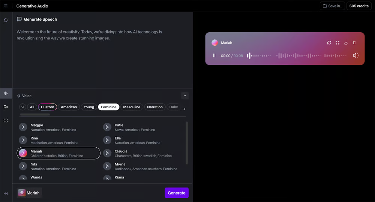Click the history icon in left sidebar

[6, 20]
